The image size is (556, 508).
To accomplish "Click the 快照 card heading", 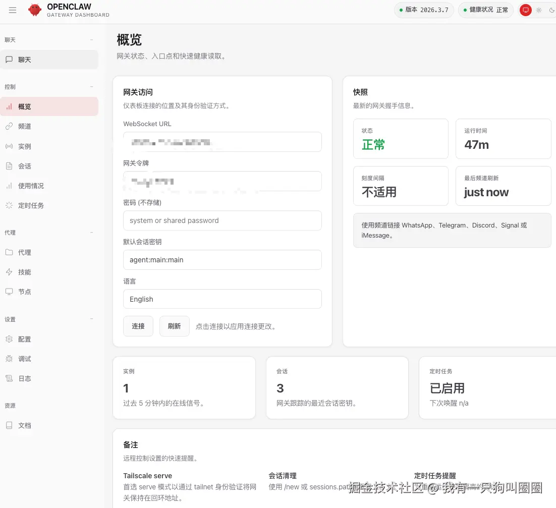I will pyautogui.click(x=360, y=92).
